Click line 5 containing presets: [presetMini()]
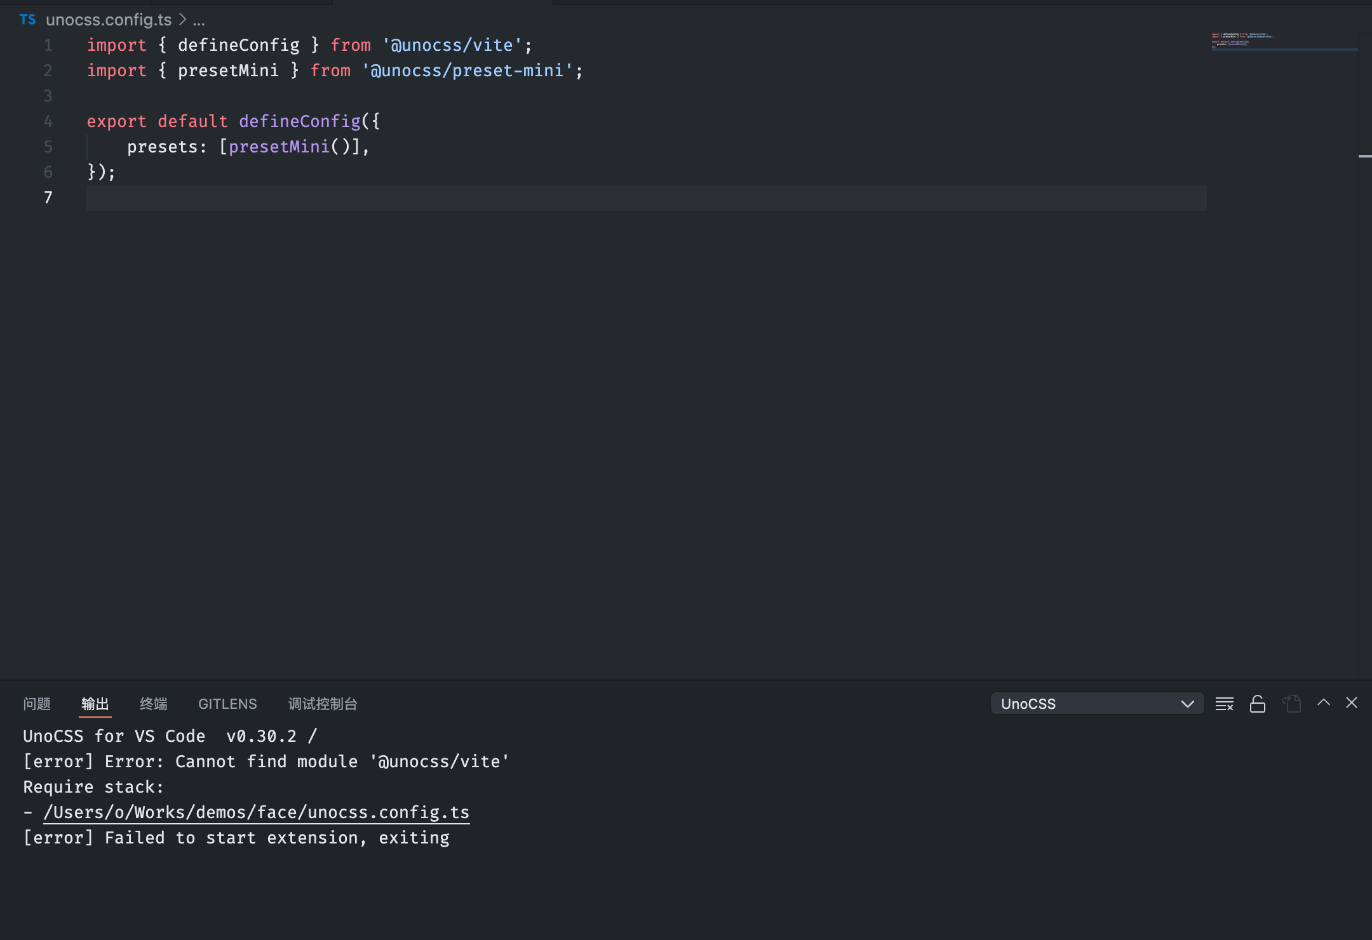This screenshot has height=940, width=1372. 248,147
